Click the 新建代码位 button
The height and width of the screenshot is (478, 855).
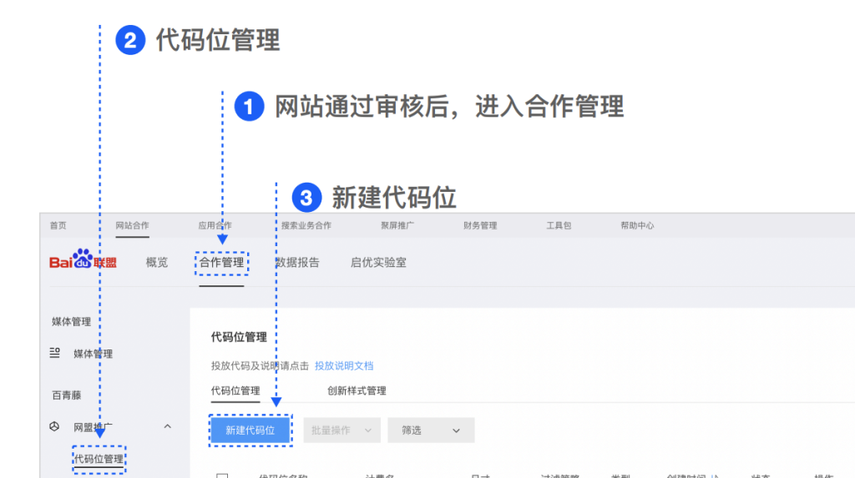tap(250, 430)
